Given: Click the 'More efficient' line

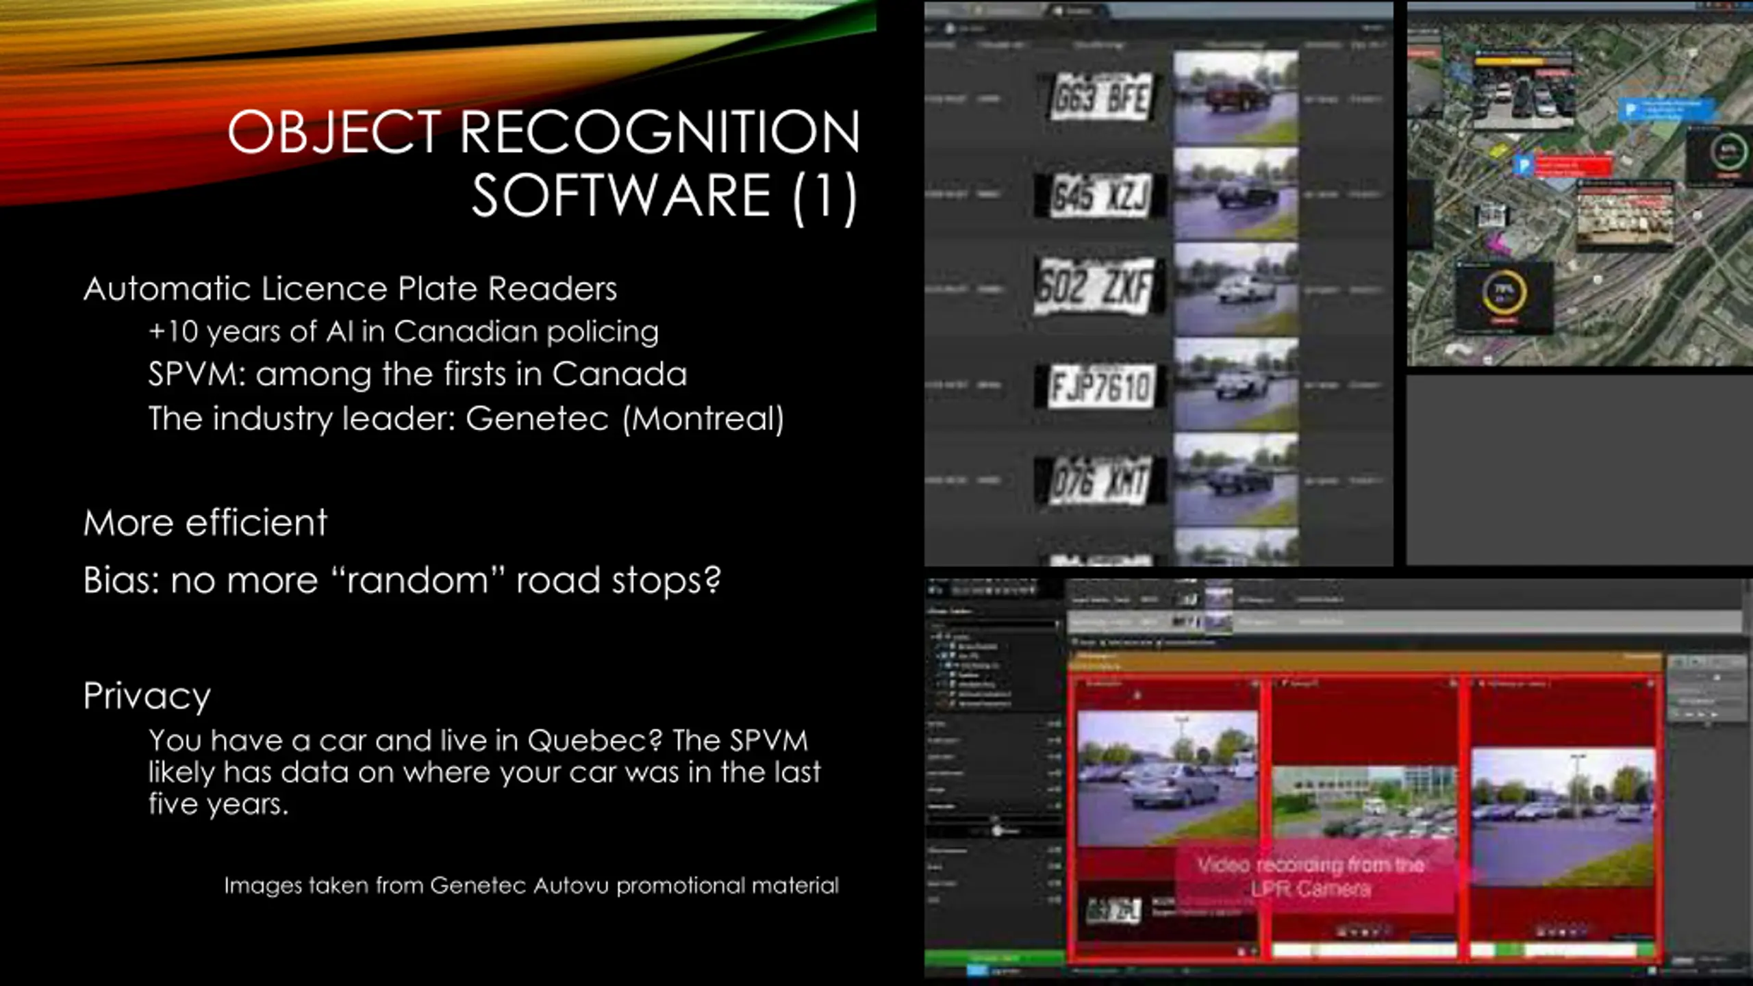Looking at the screenshot, I should coord(205,522).
